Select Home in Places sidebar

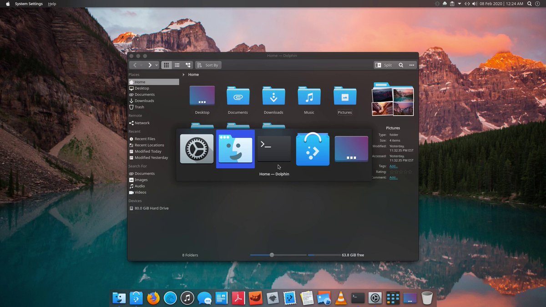tap(153, 82)
